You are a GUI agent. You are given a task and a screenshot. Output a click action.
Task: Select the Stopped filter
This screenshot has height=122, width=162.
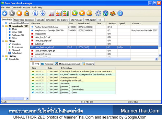point(16,50)
